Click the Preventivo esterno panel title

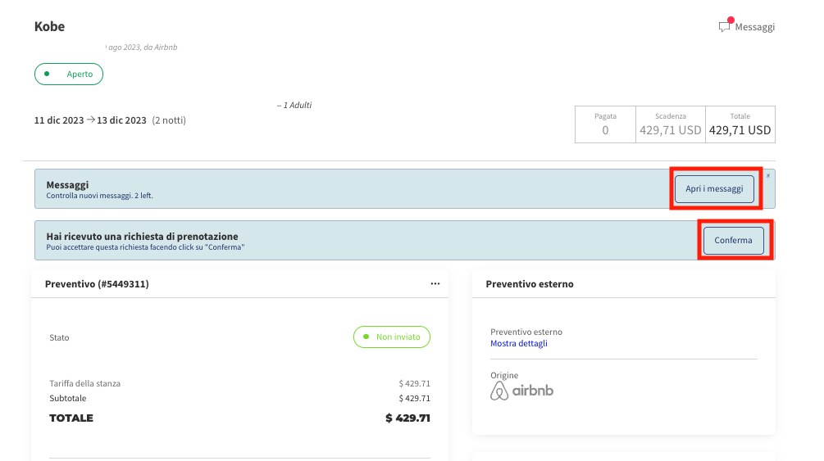(x=530, y=284)
